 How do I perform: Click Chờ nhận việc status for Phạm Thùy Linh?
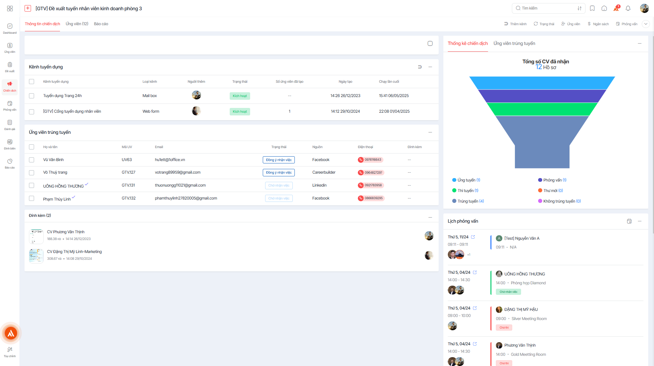[279, 198]
